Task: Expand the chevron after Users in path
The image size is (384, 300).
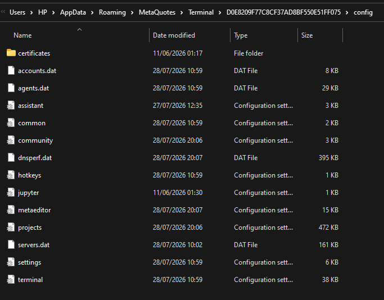Action: [31, 12]
